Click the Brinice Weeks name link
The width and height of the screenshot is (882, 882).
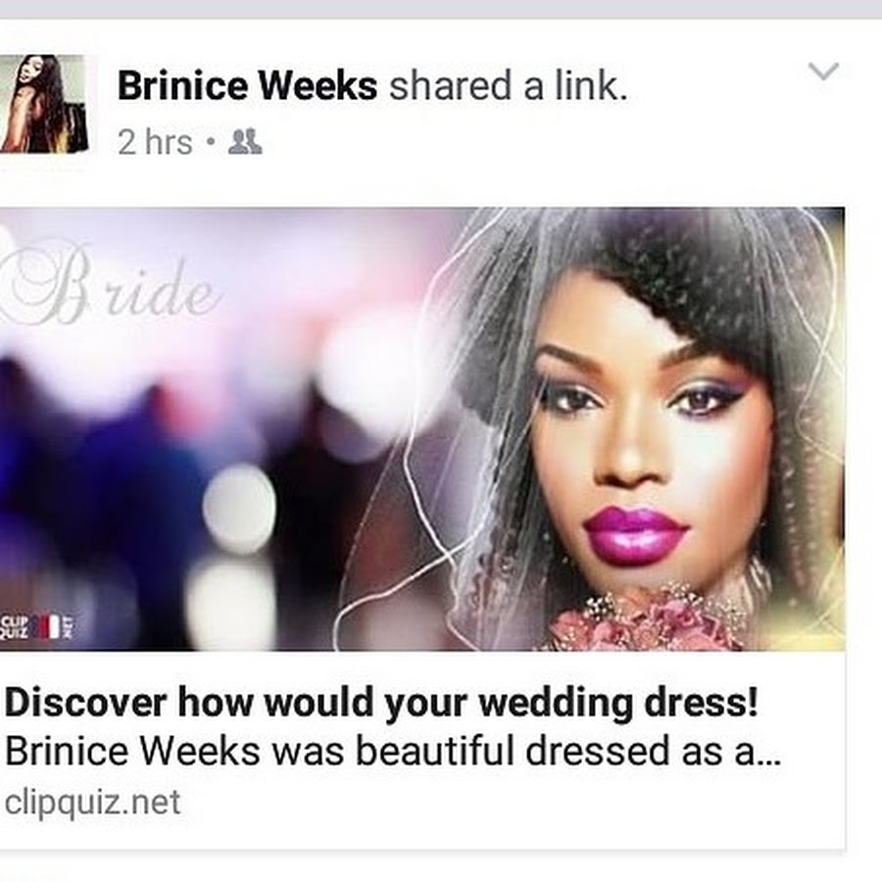[247, 86]
